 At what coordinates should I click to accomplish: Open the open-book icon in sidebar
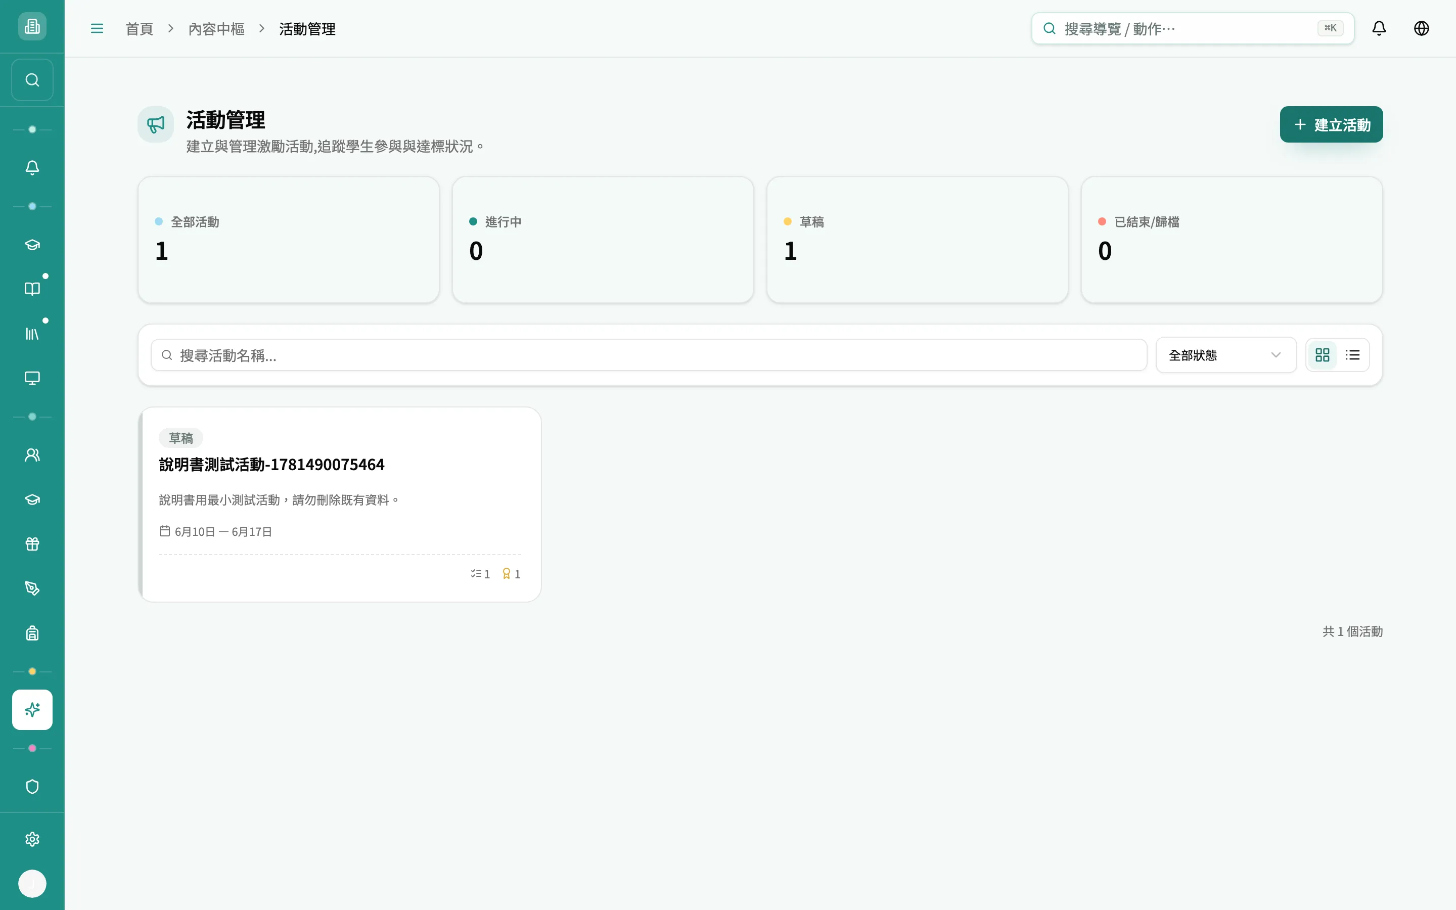[32, 289]
